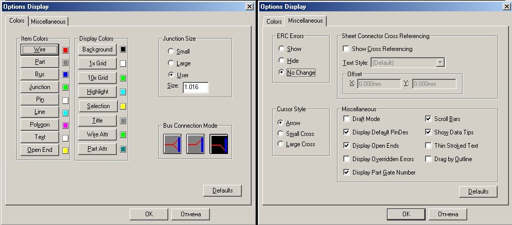Click the Wire Attr color button
The height and width of the screenshot is (225, 512).
click(97, 134)
